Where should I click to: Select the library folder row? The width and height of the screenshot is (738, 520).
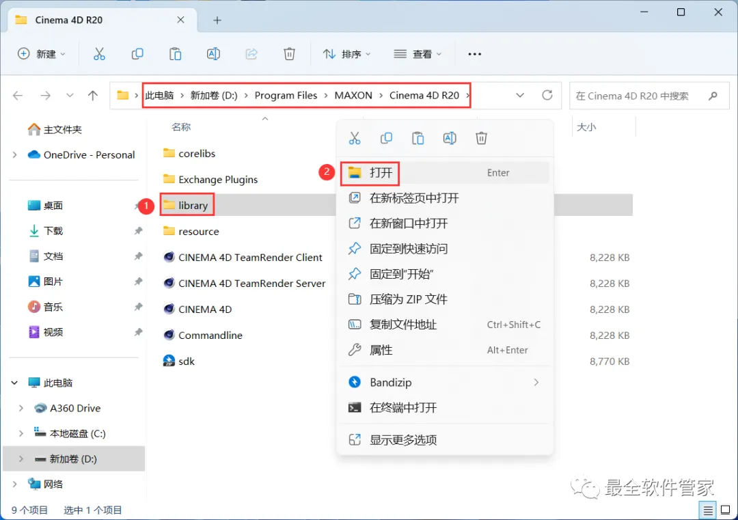coord(396,205)
